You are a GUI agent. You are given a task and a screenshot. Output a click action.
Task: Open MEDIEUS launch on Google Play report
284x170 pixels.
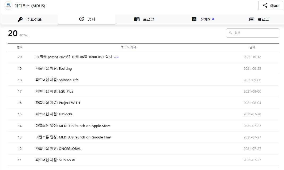(73, 137)
